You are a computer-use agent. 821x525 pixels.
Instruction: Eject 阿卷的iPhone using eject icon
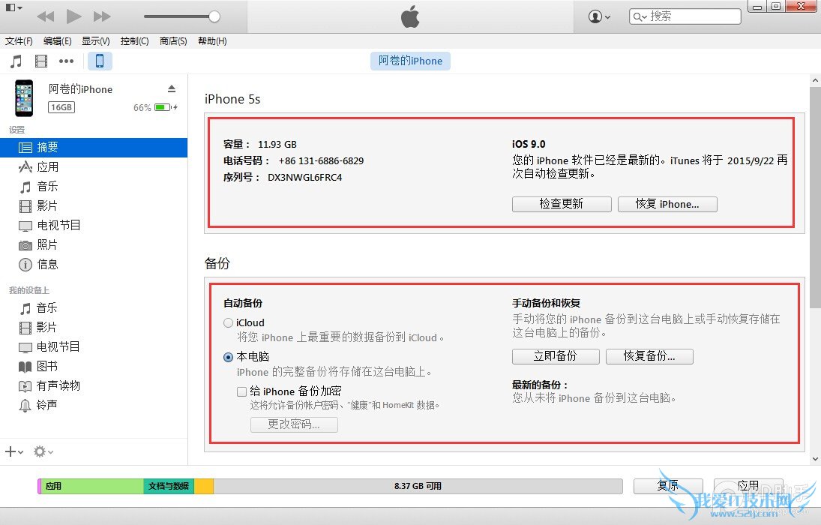[x=172, y=88]
